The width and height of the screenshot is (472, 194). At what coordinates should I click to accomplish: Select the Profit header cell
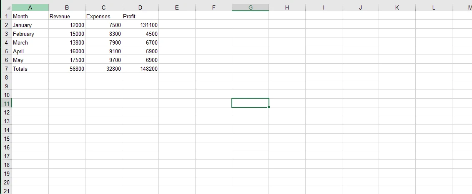pos(140,17)
